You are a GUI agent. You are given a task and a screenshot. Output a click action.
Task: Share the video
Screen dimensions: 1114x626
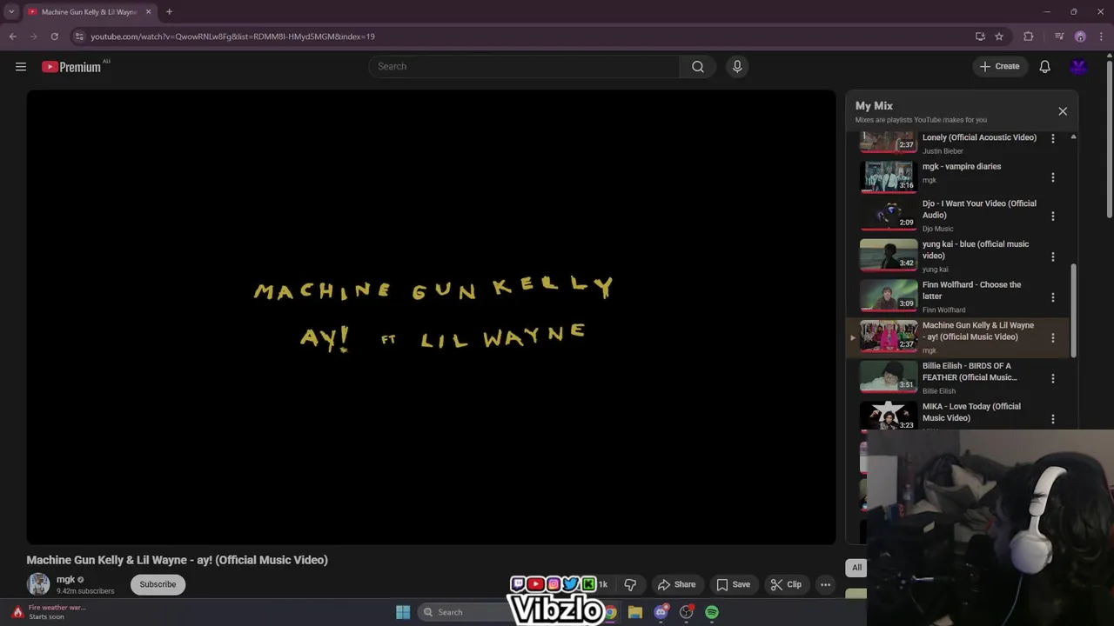[676, 584]
